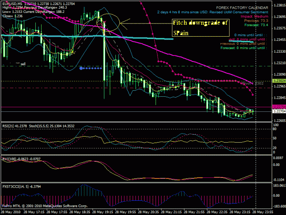Click the Pivot 1.2302 label
The image size is (286, 215).
pos(253,83)
